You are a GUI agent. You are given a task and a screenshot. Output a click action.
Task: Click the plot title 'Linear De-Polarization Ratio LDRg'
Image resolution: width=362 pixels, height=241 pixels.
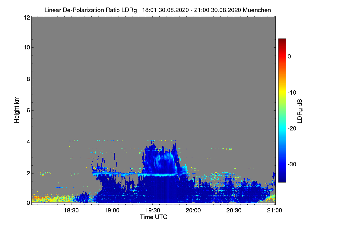pos(91,10)
